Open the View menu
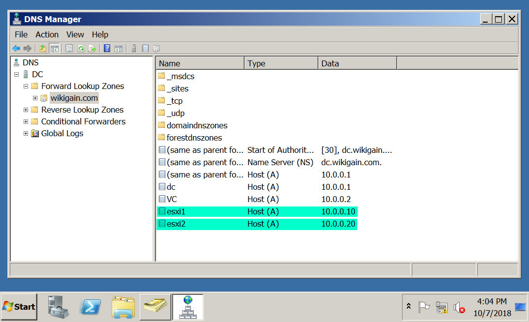Screen dimensions: 529x322 tap(75, 34)
